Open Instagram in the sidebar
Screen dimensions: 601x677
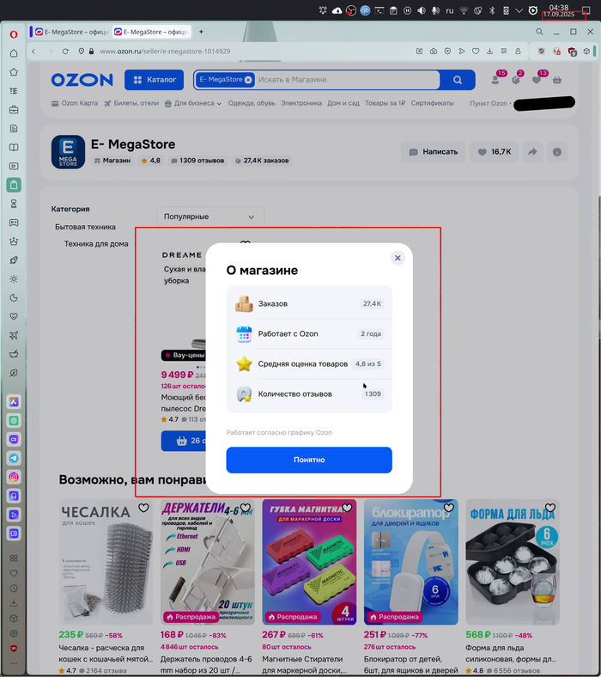(x=14, y=477)
